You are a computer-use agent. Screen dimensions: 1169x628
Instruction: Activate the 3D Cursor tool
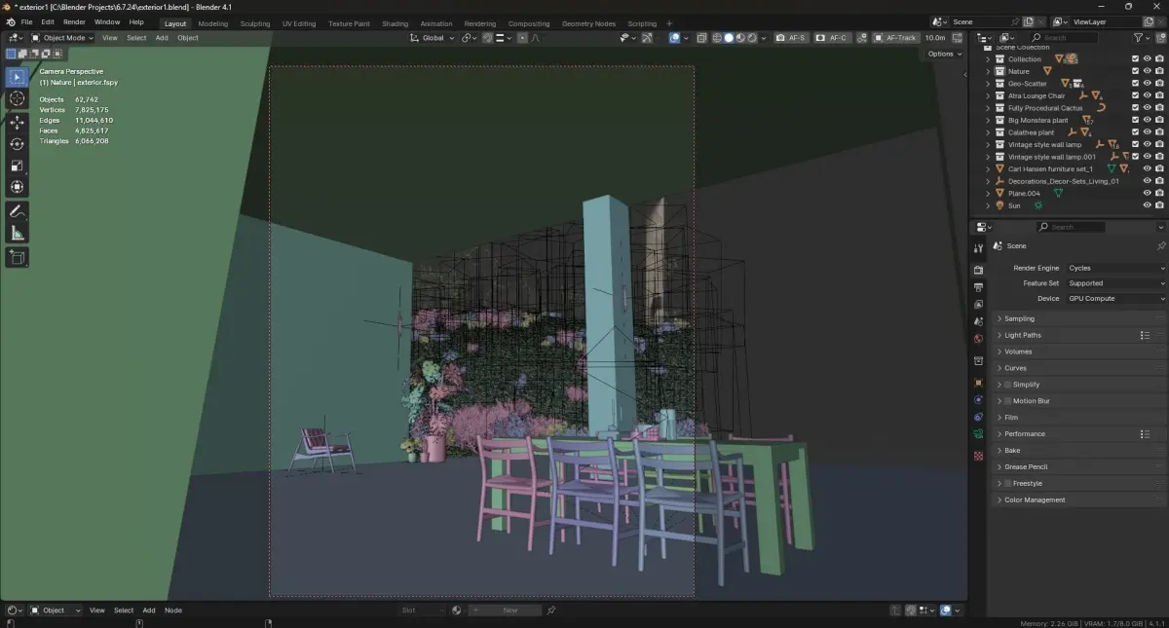pos(18,98)
